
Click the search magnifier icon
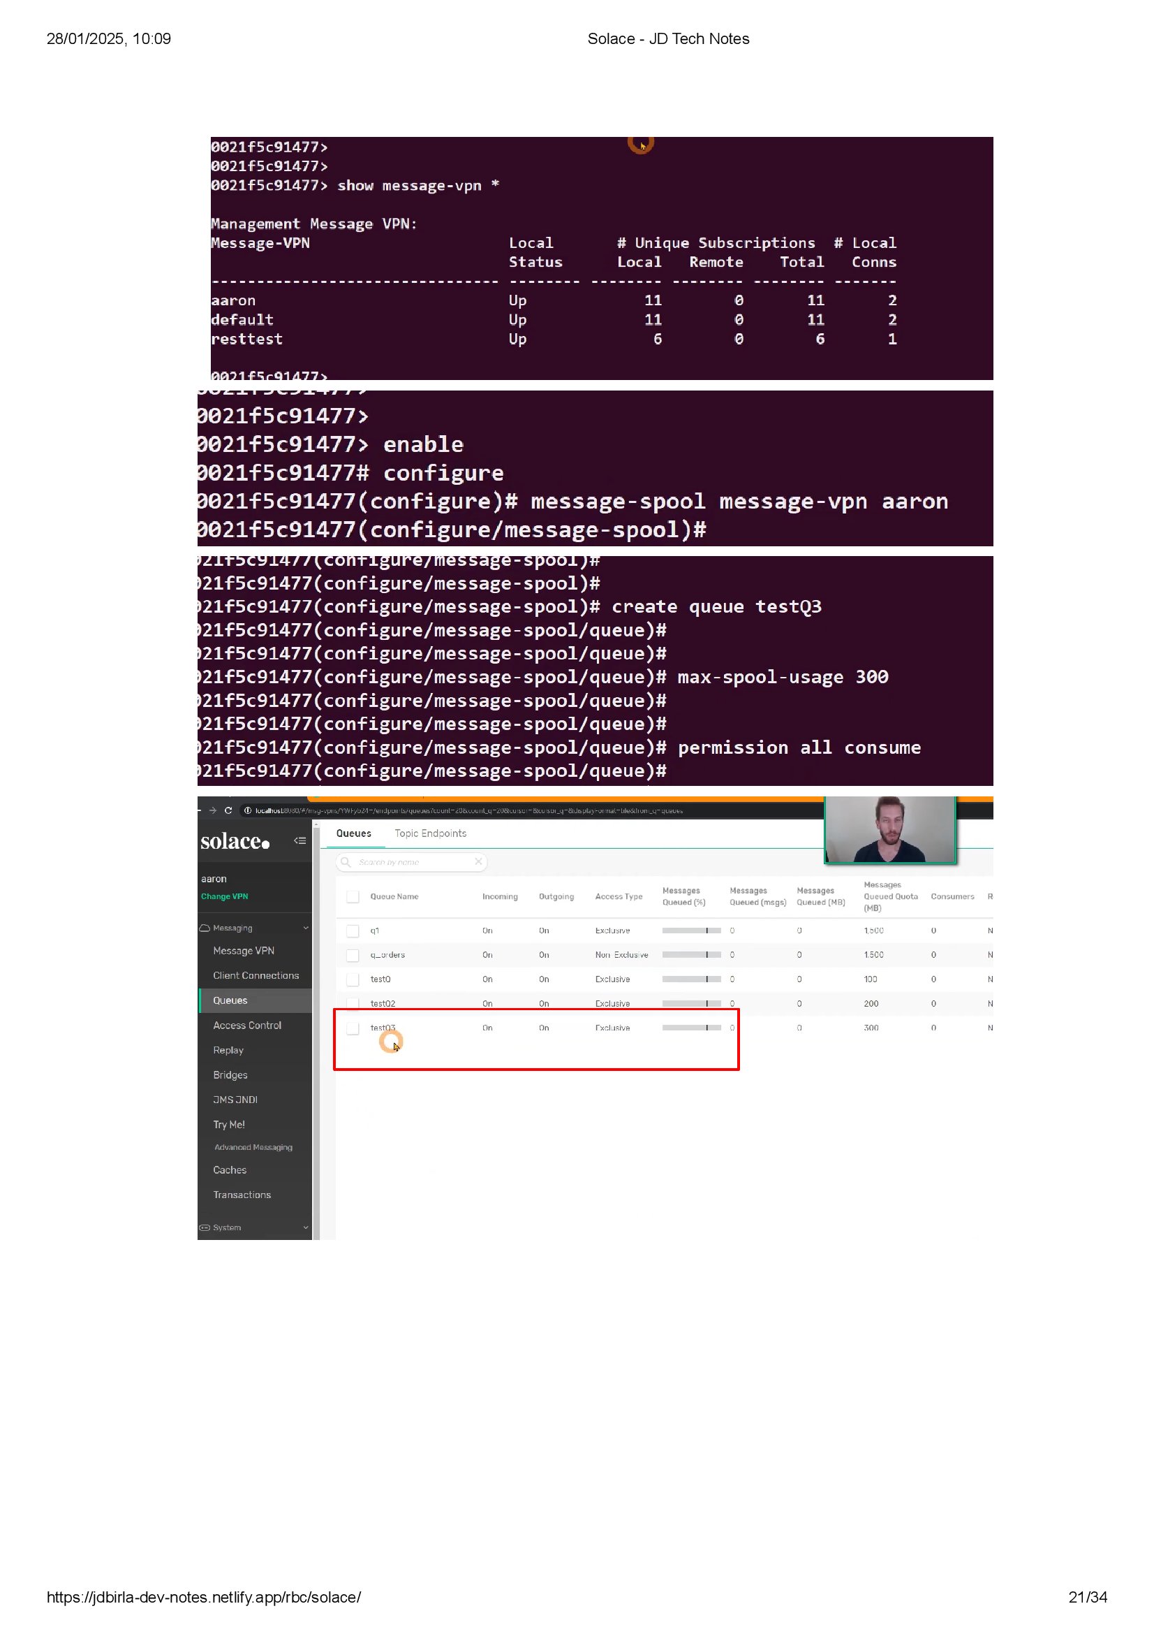(x=346, y=862)
